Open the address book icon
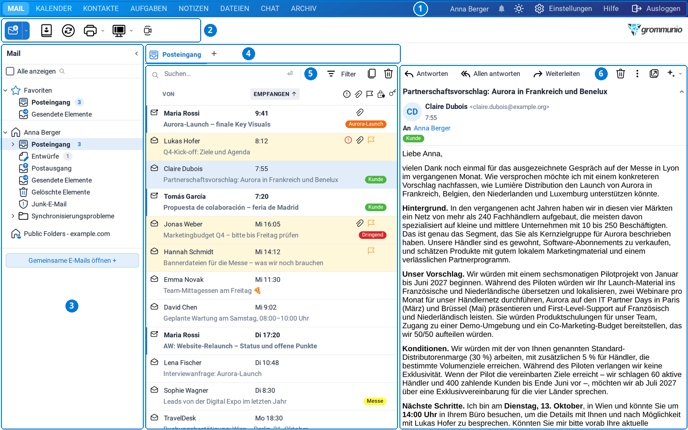This screenshot has width=688, height=430. 46,31
